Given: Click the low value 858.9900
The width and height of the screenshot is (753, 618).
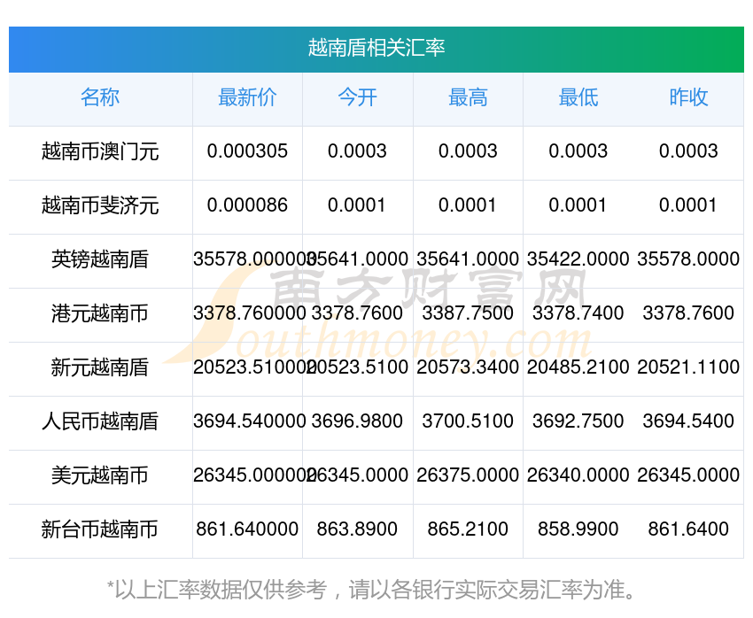Looking at the screenshot, I should point(578,529).
